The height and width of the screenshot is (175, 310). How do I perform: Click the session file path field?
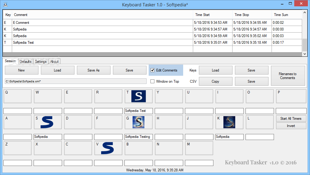click(75, 81)
